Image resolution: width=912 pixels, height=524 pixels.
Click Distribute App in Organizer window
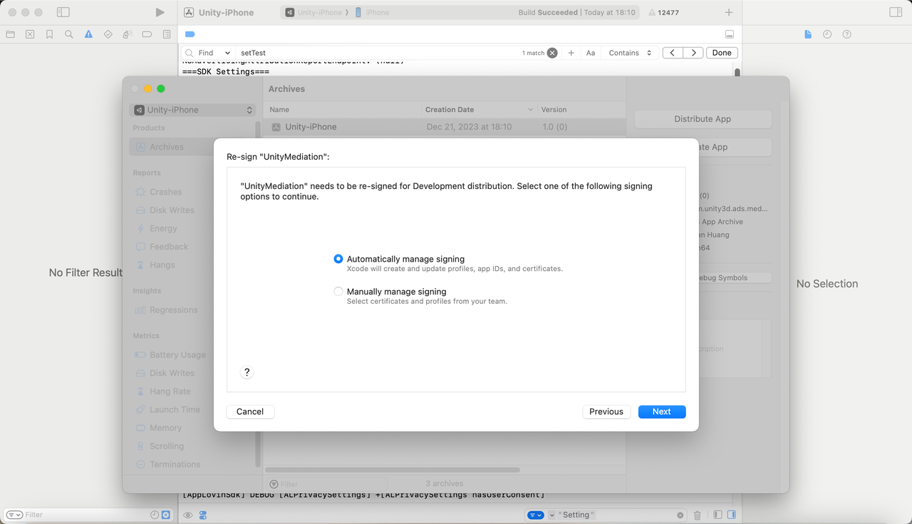click(703, 119)
